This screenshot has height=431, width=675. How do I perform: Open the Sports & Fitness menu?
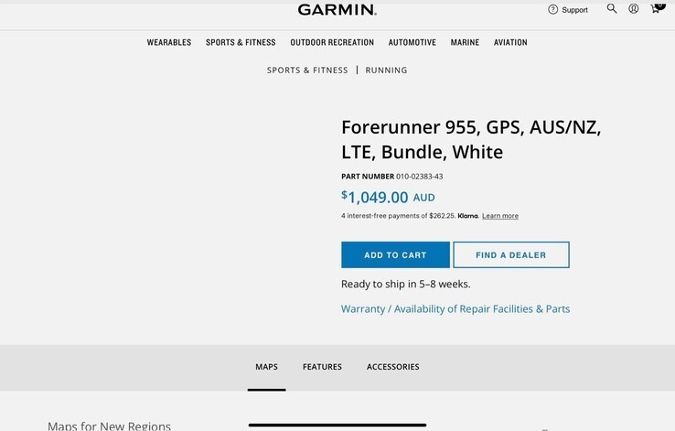[x=241, y=42]
